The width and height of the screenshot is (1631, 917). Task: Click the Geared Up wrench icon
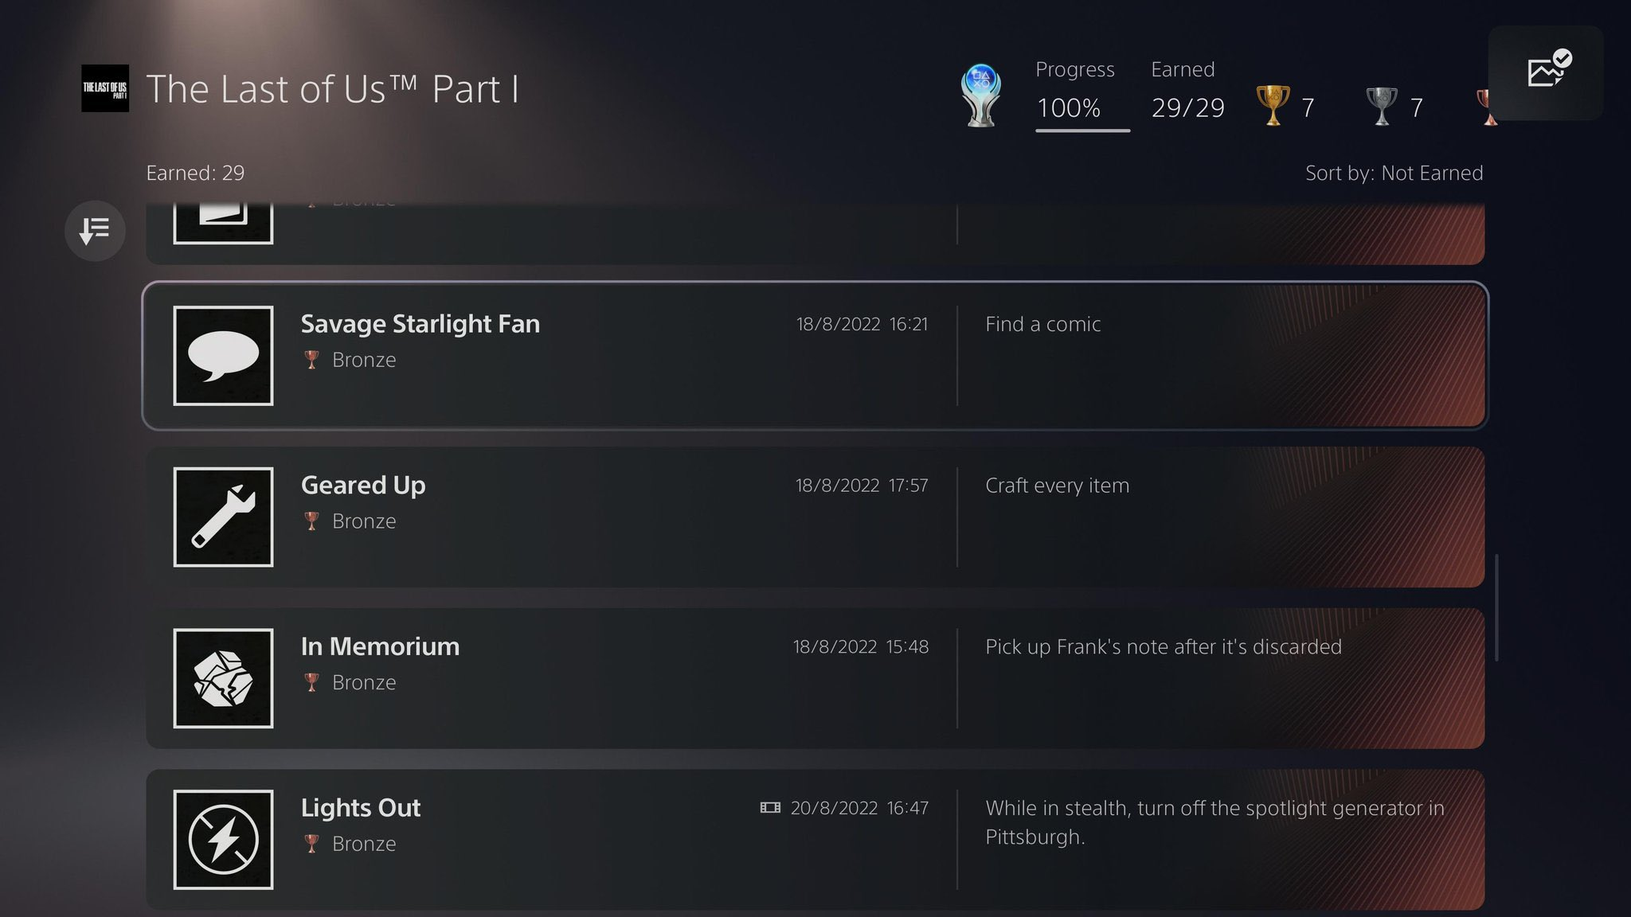(223, 517)
